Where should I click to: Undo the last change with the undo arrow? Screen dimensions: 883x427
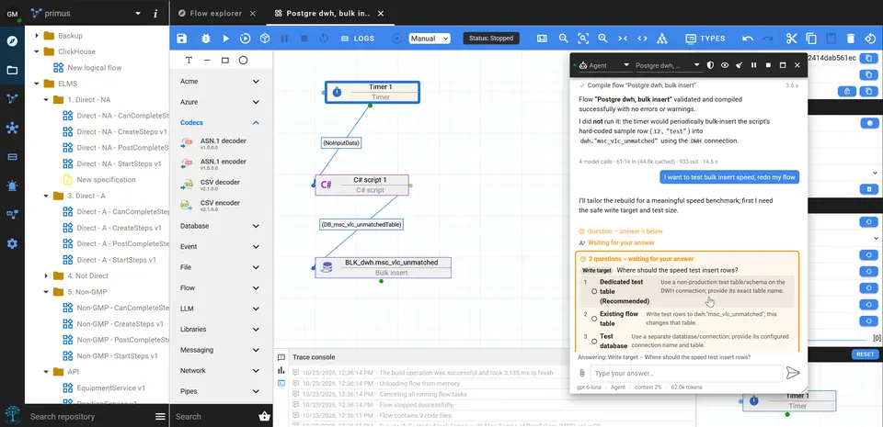748,39
